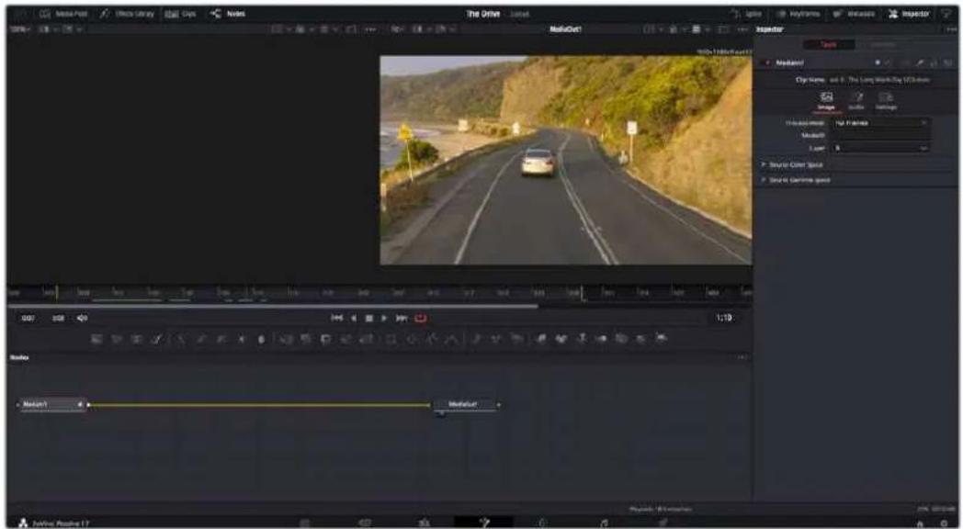Open Inspector panel options menu
Viewport: 963px width, 529px height.
pyautogui.click(x=952, y=28)
